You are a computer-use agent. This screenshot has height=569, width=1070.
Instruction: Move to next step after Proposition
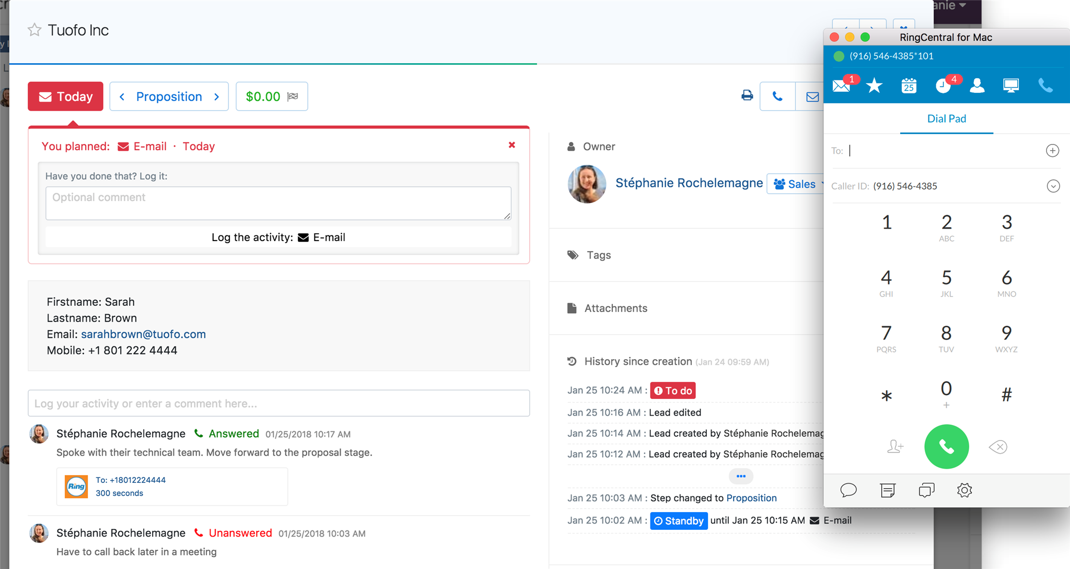(217, 97)
